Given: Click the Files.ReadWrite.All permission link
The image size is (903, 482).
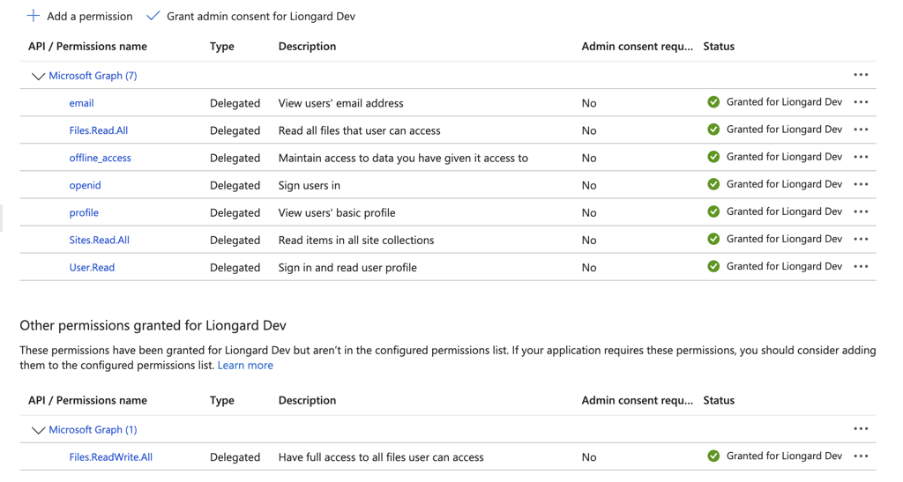Looking at the screenshot, I should pyautogui.click(x=110, y=456).
